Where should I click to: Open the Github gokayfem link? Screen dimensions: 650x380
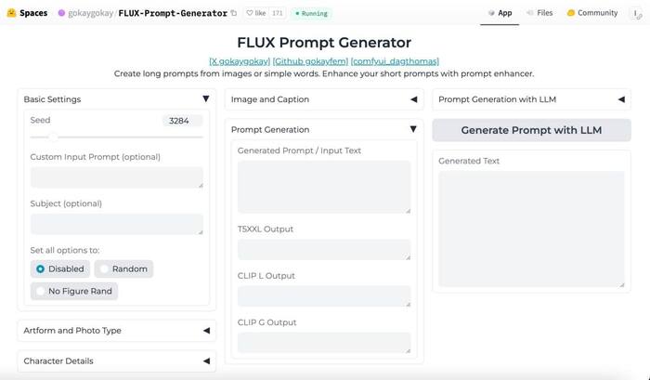(x=310, y=60)
